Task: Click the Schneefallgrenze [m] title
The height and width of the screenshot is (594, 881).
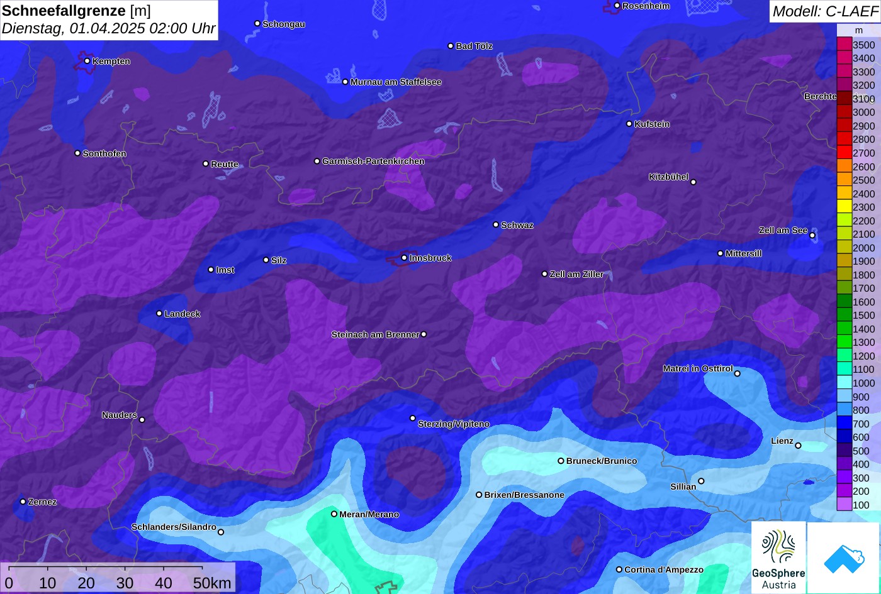Action: coord(76,10)
